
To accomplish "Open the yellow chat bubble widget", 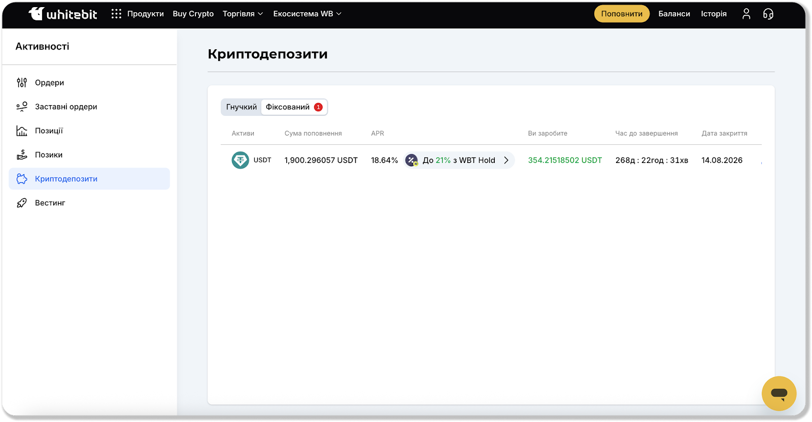I will [x=779, y=393].
